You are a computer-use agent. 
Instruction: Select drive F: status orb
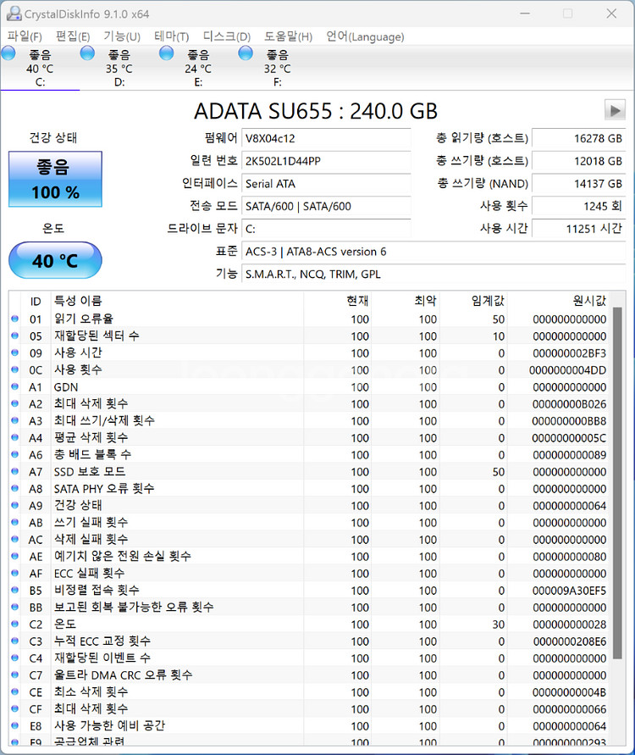point(246,53)
